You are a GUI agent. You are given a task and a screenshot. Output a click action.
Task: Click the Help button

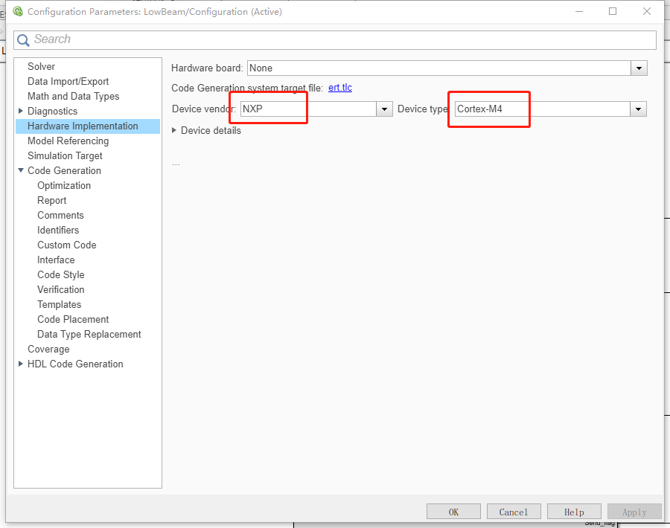click(574, 512)
